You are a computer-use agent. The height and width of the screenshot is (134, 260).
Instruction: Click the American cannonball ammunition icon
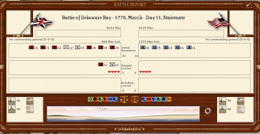[223, 109]
